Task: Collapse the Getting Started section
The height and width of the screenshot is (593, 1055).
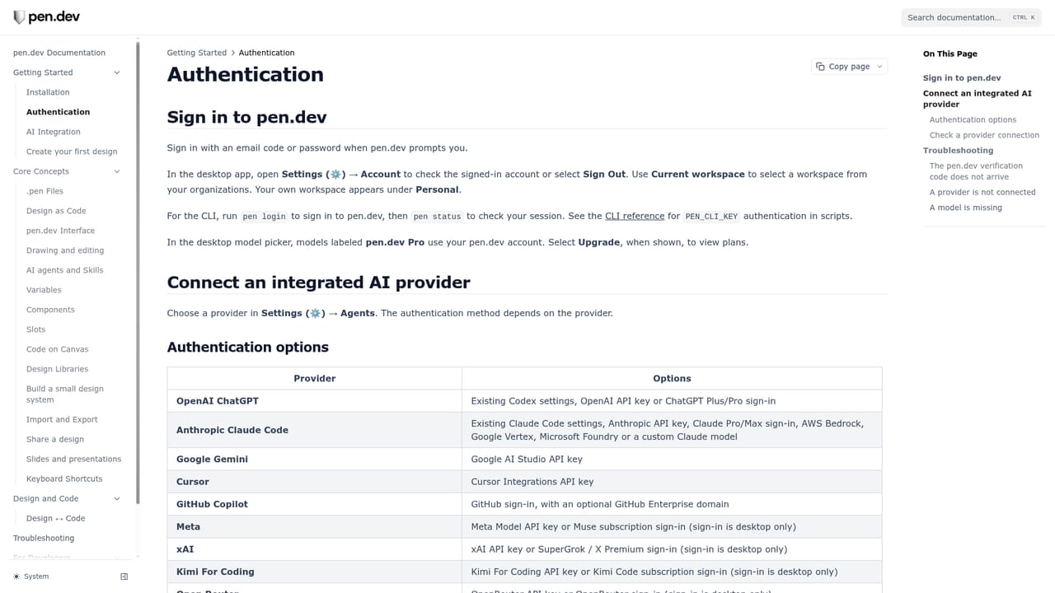Action: coord(117,72)
